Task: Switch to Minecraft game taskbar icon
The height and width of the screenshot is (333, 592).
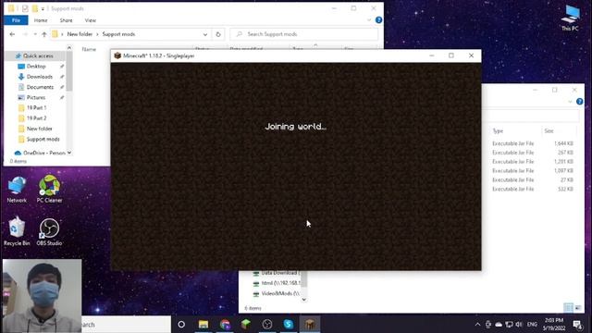Action: click(310, 325)
